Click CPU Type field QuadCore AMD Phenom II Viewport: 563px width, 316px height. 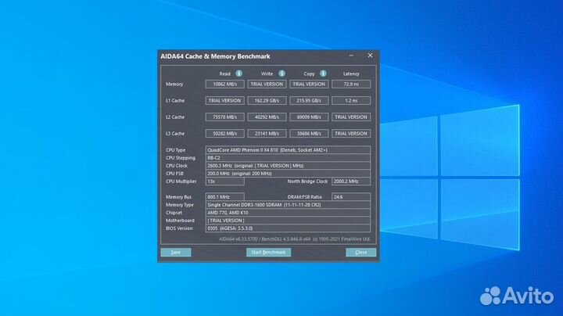click(288, 150)
